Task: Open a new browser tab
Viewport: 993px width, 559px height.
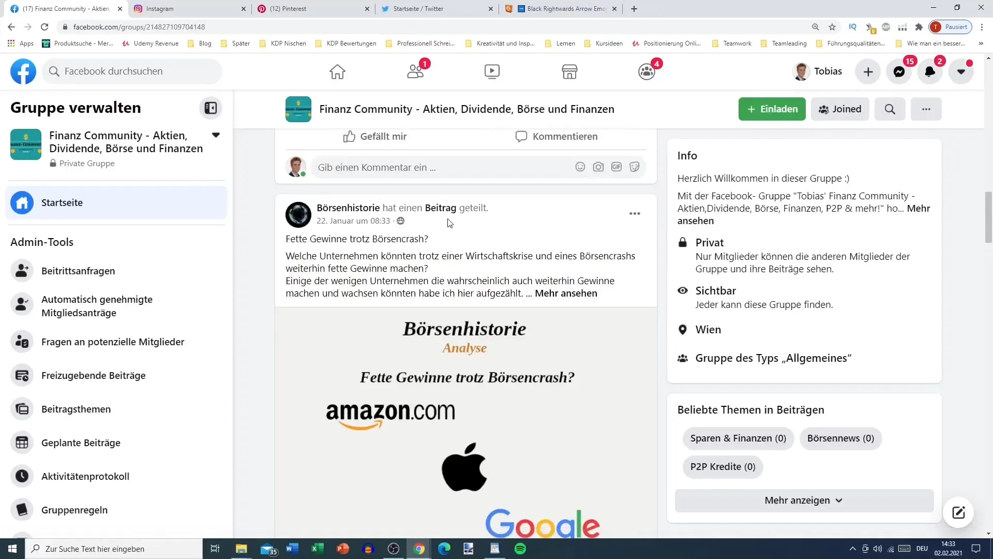Action: click(634, 9)
